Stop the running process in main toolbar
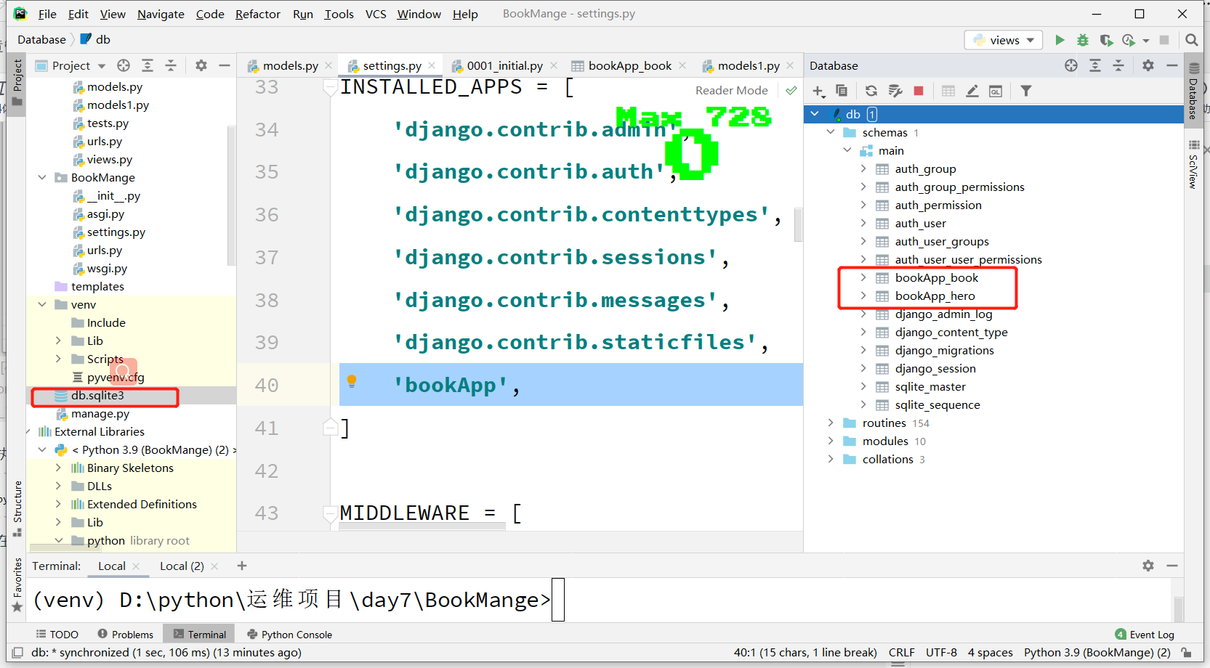The width and height of the screenshot is (1210, 668). pyautogui.click(x=1164, y=40)
